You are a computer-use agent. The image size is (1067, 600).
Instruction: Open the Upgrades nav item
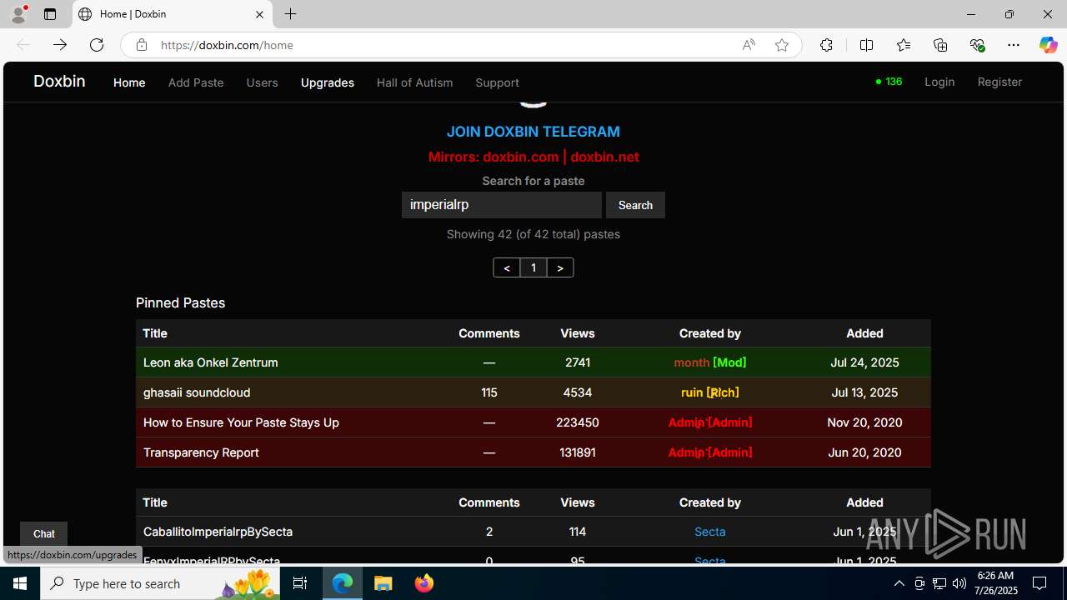328,82
